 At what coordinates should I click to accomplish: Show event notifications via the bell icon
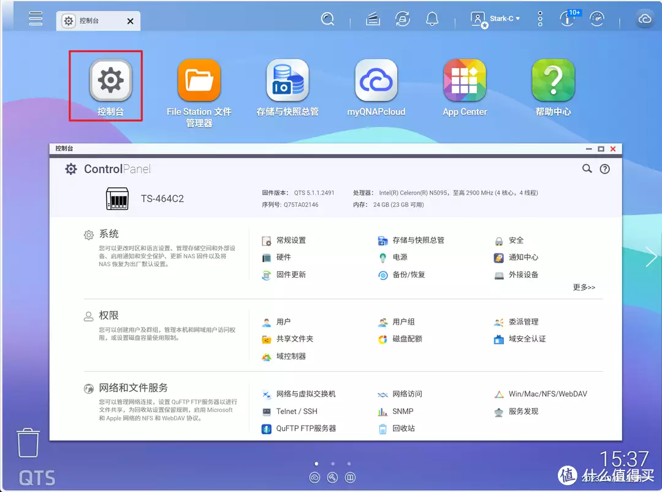click(x=432, y=19)
